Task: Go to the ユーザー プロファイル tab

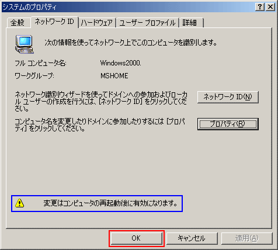Action: click(x=147, y=23)
